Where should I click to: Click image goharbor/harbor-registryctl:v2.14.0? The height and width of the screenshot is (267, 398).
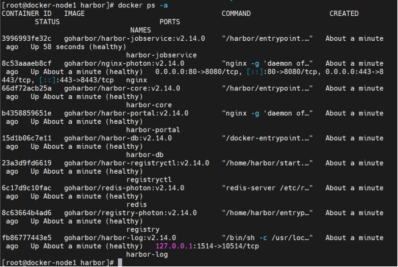coord(137,163)
